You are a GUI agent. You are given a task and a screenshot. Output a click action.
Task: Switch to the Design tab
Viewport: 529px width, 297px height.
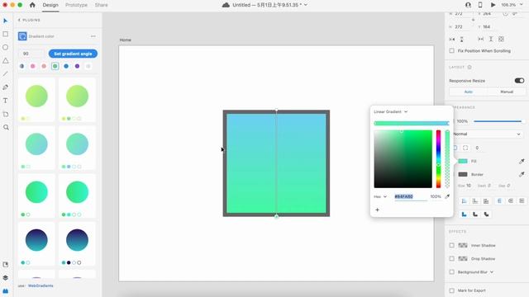[x=50, y=5]
